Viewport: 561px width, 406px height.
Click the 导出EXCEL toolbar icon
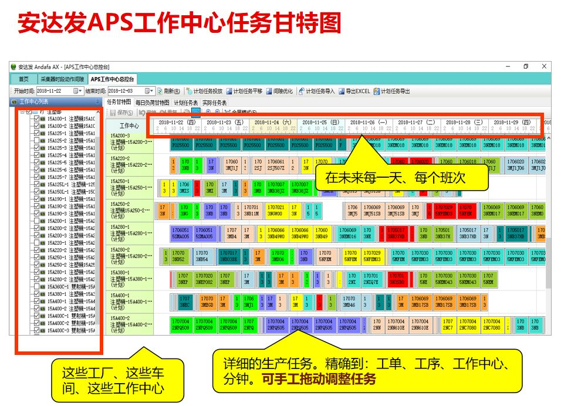coord(342,91)
